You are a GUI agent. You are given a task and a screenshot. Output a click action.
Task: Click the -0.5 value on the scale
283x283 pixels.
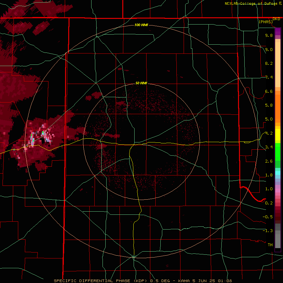268,217
